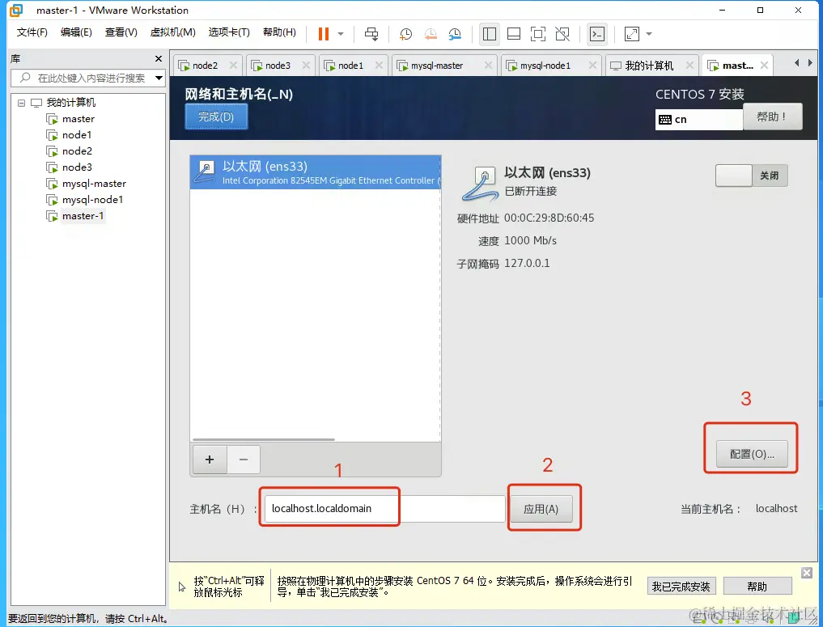The image size is (823, 627).
Task: Toggle the ens33 Ethernet connection switch
Action: point(751,176)
